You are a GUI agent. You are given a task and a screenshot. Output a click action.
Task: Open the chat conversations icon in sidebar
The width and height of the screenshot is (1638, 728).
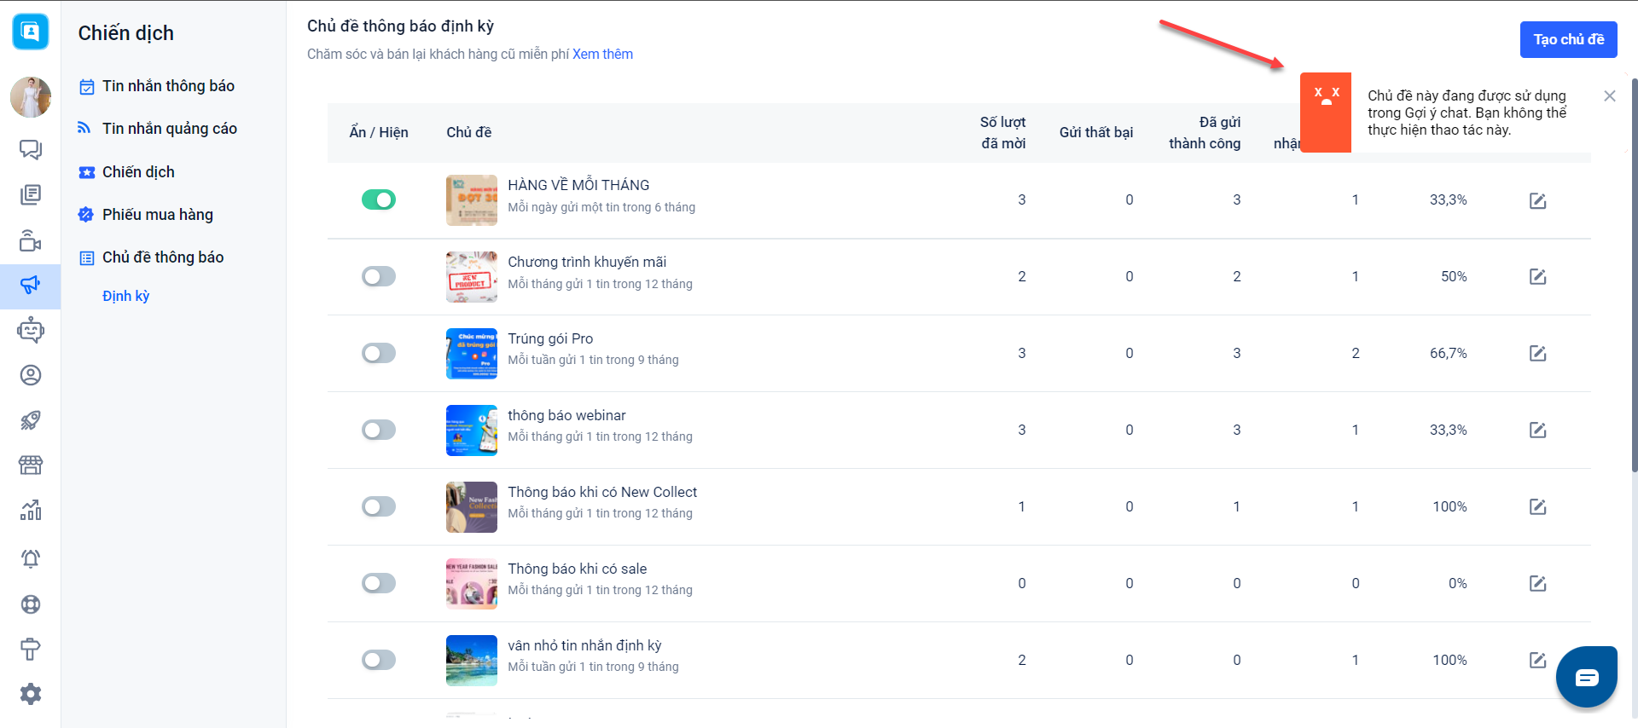pos(31,150)
